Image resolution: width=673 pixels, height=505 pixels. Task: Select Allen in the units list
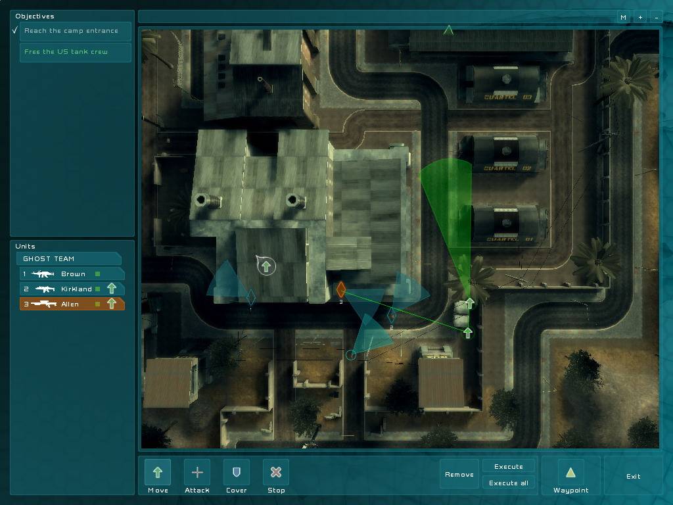[70, 304]
